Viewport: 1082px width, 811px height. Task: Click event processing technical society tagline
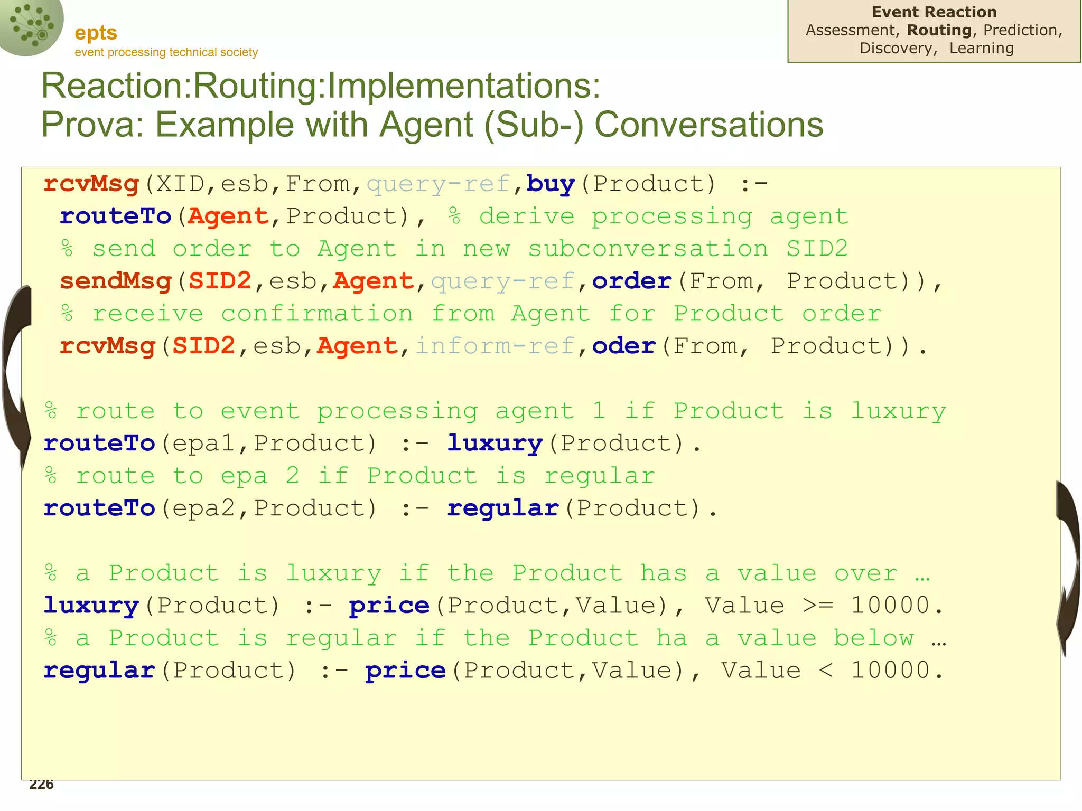pyautogui.click(x=166, y=52)
